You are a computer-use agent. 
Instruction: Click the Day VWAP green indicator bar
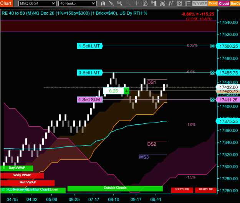(x=17, y=168)
